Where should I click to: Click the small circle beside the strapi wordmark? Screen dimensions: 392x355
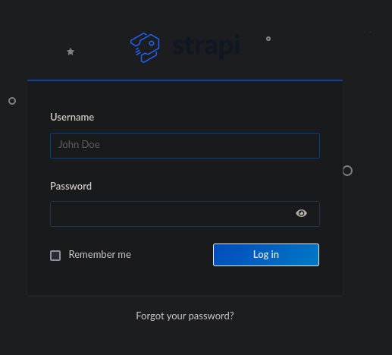pos(268,39)
